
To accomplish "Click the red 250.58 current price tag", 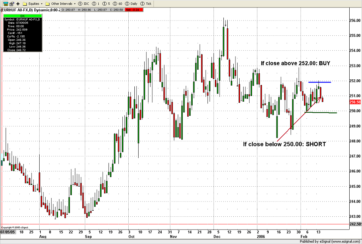I will coord(355,102).
